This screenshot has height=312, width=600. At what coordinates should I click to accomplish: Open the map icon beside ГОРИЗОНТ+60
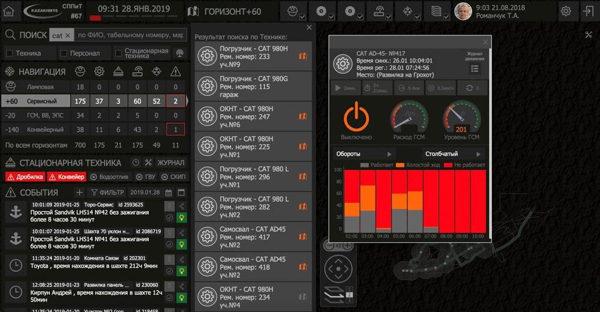(193, 11)
